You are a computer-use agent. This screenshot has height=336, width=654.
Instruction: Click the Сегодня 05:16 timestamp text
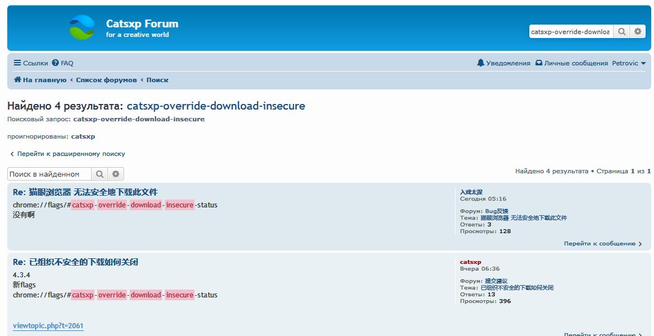point(483,198)
